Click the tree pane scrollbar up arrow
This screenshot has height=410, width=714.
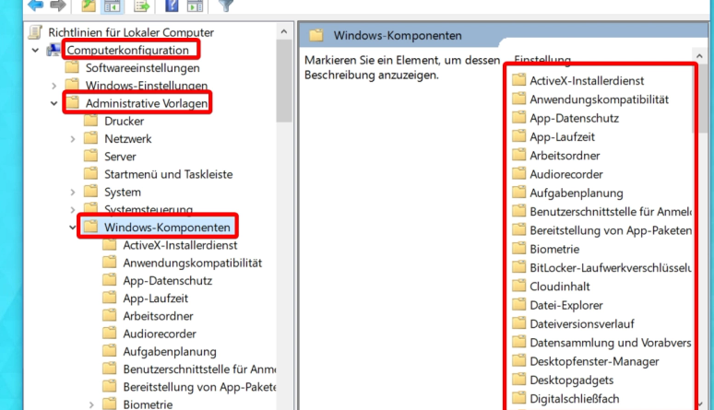(x=284, y=32)
